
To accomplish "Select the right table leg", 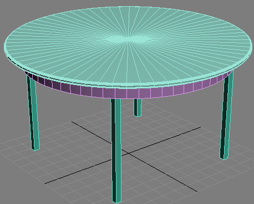I will (227, 115).
